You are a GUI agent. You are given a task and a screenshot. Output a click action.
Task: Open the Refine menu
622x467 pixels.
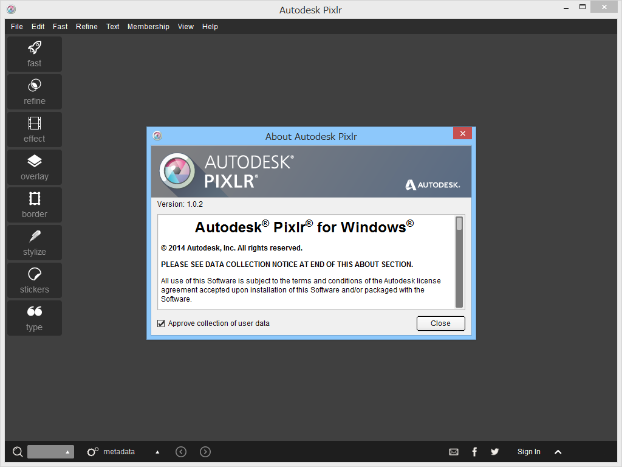[x=87, y=27]
